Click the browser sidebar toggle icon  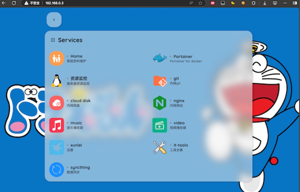(x=295, y=3)
